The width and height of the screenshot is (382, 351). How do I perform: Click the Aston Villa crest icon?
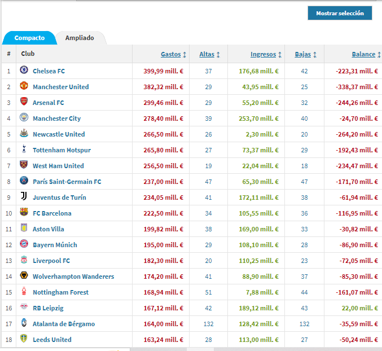tap(24, 228)
